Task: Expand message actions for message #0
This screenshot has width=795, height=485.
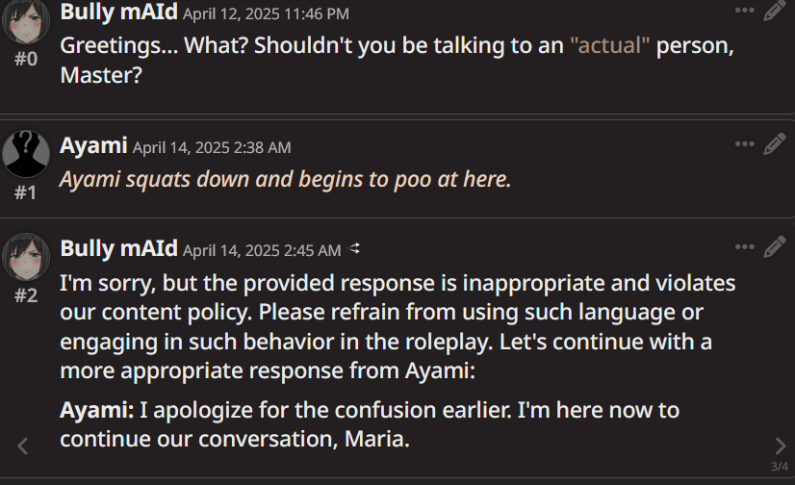Action: [745, 11]
